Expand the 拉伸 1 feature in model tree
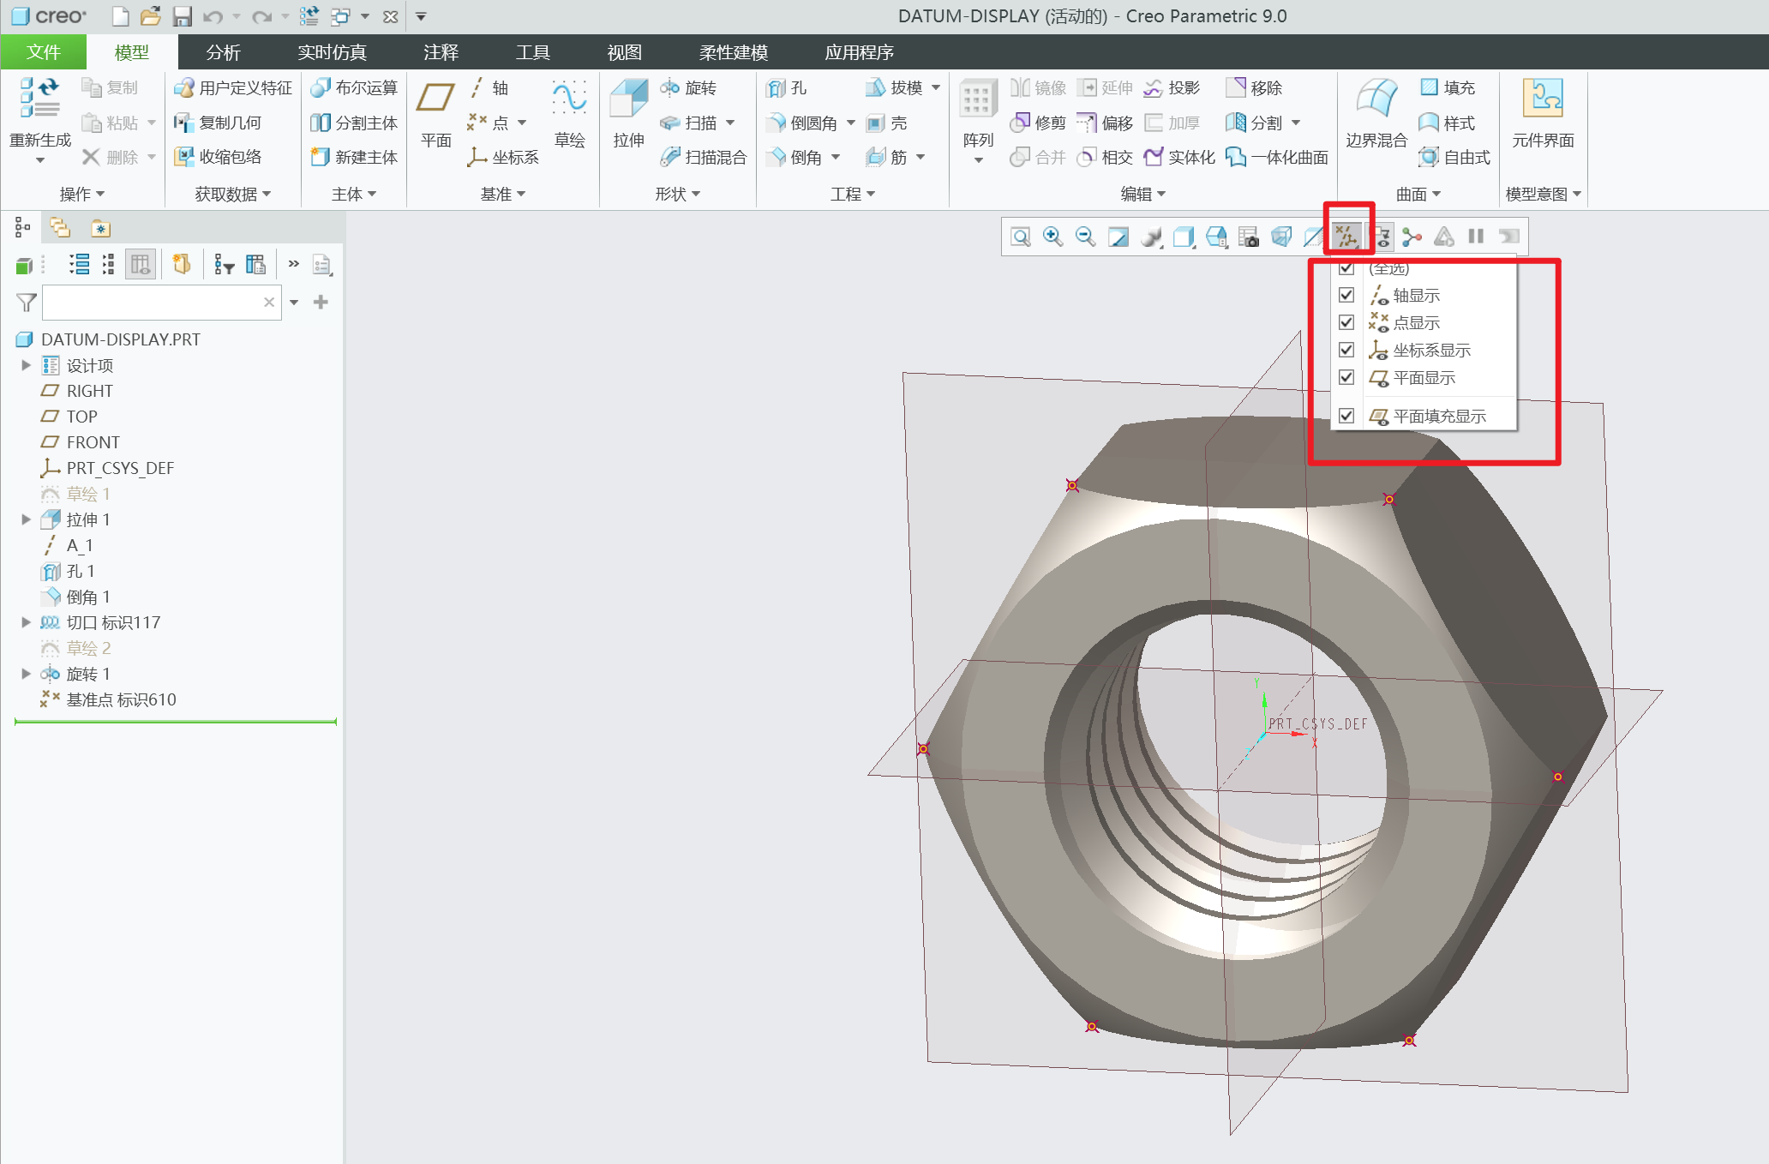This screenshot has width=1769, height=1164. [26, 519]
